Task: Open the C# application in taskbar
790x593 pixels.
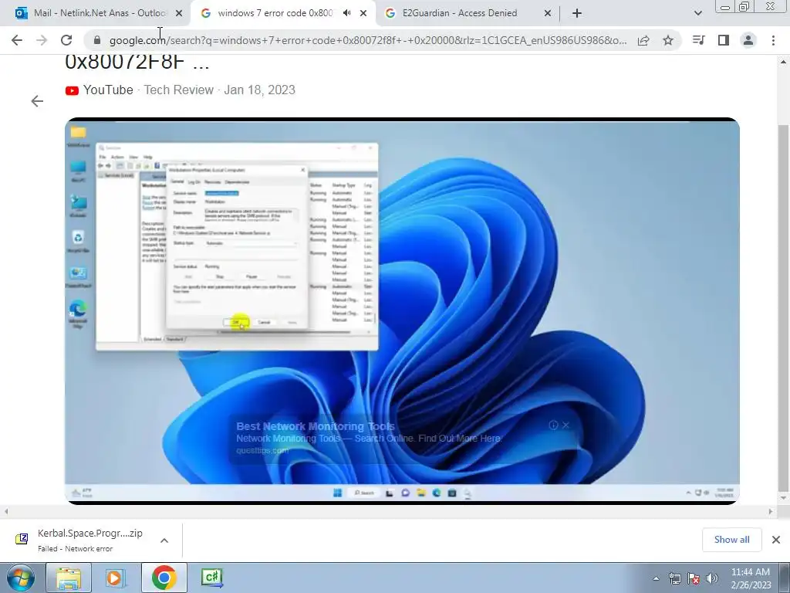Action: pos(211,578)
